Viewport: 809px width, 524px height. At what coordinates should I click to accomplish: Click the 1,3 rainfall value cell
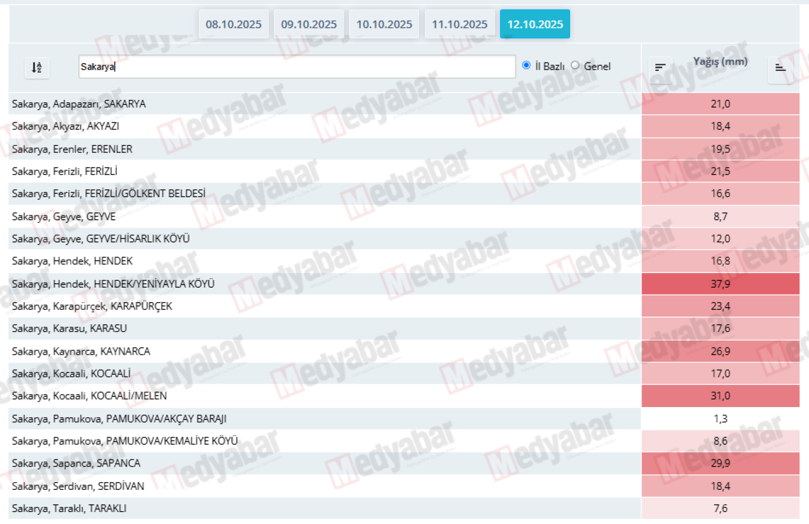pyautogui.click(x=720, y=418)
